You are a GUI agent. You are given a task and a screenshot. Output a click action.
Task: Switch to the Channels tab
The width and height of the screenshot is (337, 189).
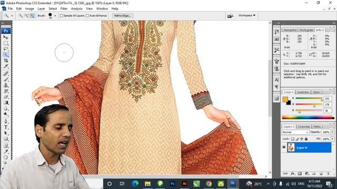click(304, 127)
